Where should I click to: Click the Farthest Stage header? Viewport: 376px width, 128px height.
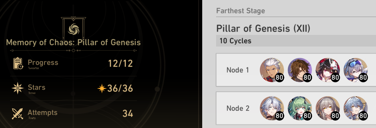[x=241, y=11]
